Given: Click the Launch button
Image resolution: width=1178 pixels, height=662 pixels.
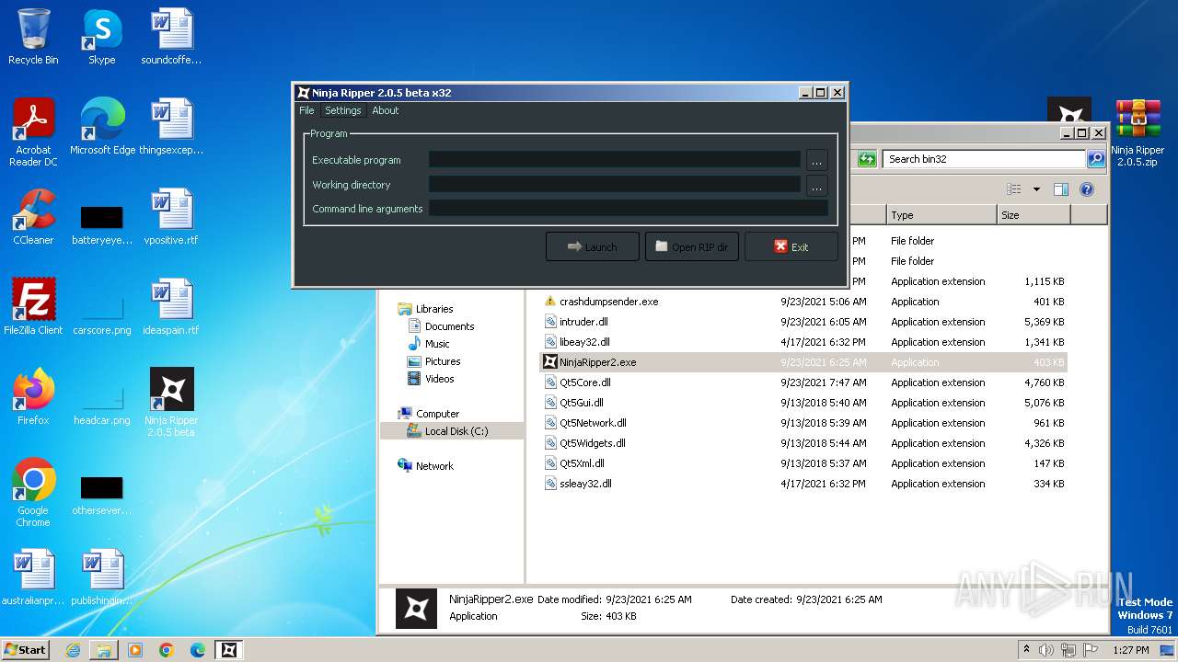Looking at the screenshot, I should coord(592,246).
